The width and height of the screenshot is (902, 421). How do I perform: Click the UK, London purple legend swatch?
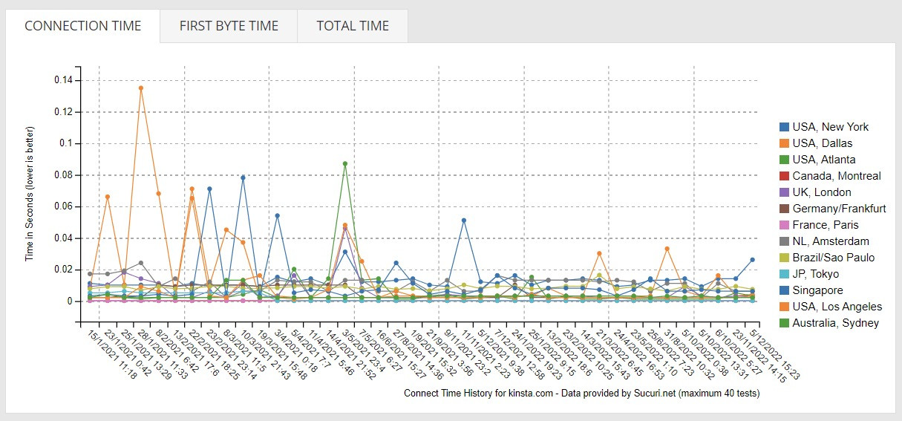point(784,192)
